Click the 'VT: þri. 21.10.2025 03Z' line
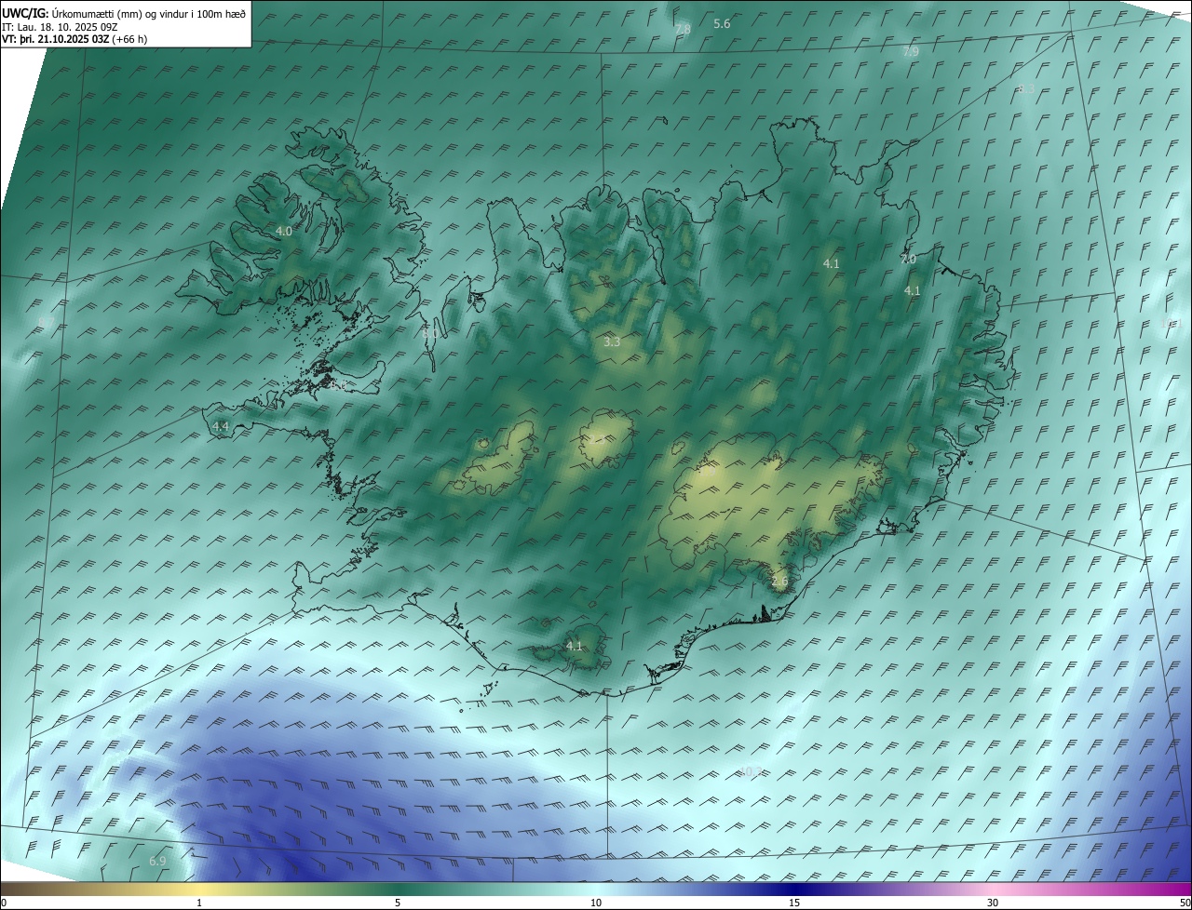 (74, 39)
